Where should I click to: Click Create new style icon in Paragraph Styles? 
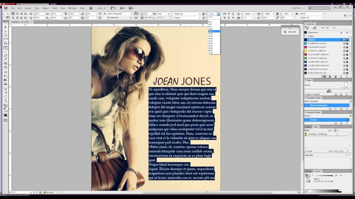tap(341, 109)
